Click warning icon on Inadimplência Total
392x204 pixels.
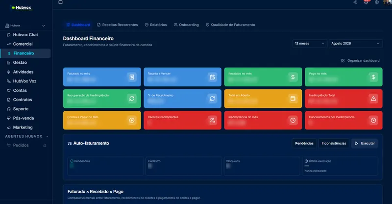pyautogui.click(x=373, y=99)
